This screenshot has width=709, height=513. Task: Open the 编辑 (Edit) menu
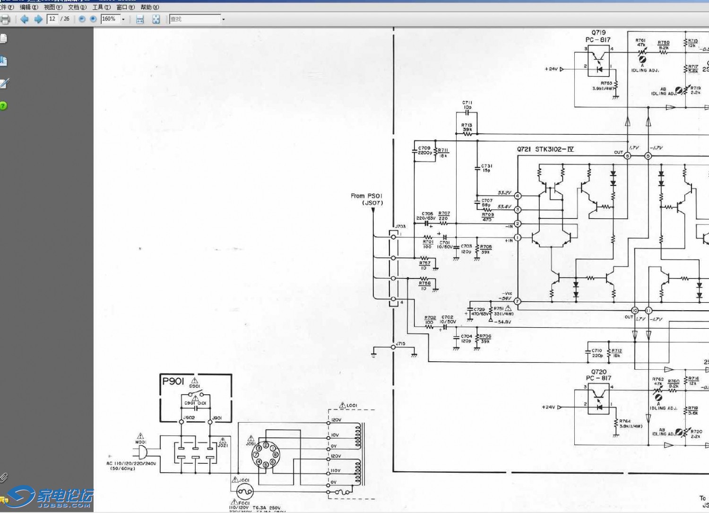(x=28, y=7)
